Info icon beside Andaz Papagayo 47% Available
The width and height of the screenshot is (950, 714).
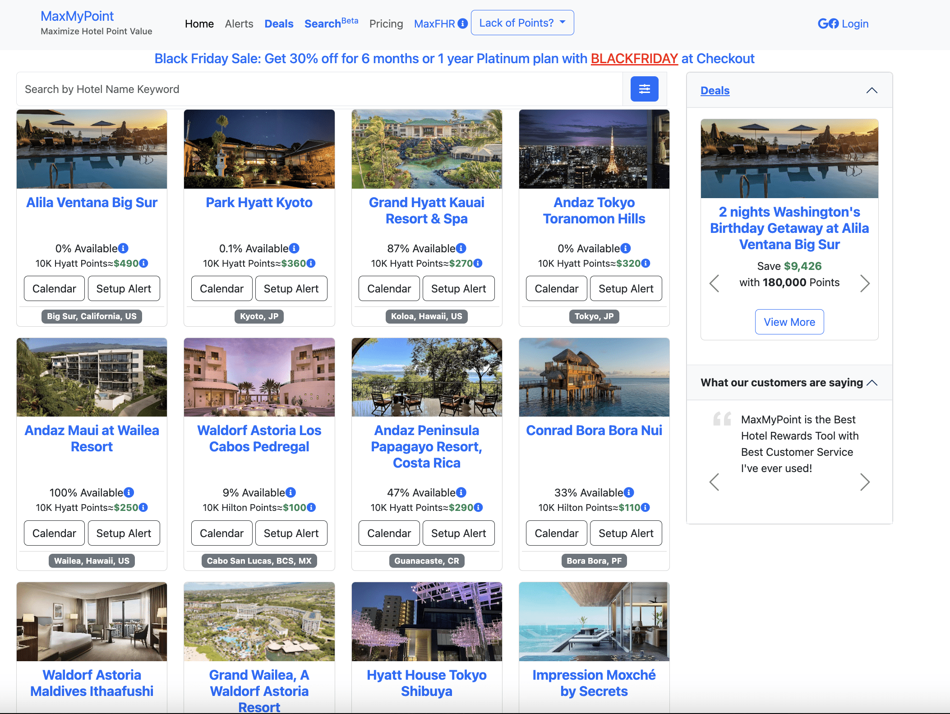click(x=461, y=492)
